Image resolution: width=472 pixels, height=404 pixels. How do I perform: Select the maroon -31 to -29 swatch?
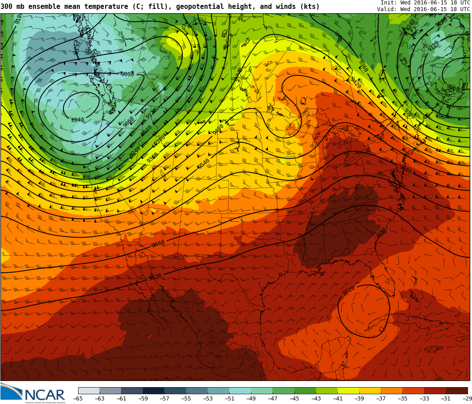(457, 390)
